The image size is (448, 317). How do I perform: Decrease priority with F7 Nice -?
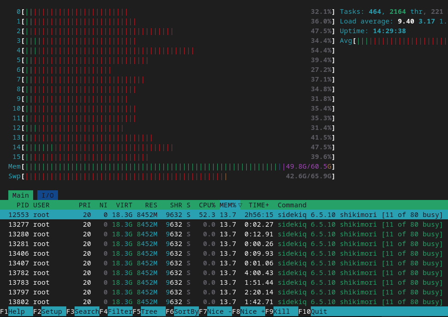(219, 311)
